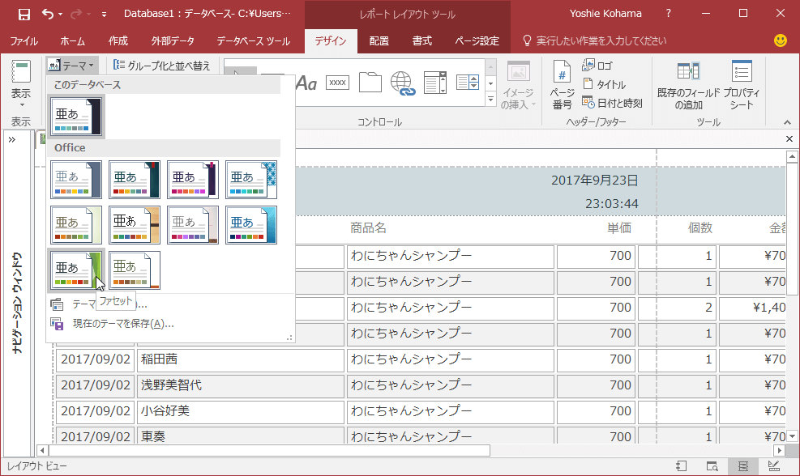Switch to Report View in status bar
Image resolution: width=800 pixels, height=476 pixels.
click(681, 466)
